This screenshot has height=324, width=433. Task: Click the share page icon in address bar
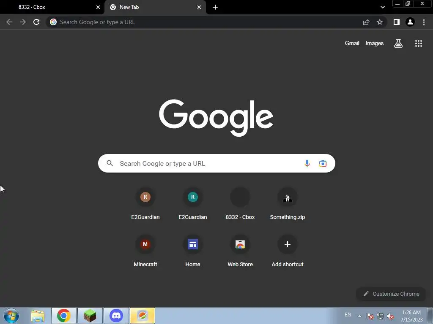(366, 22)
